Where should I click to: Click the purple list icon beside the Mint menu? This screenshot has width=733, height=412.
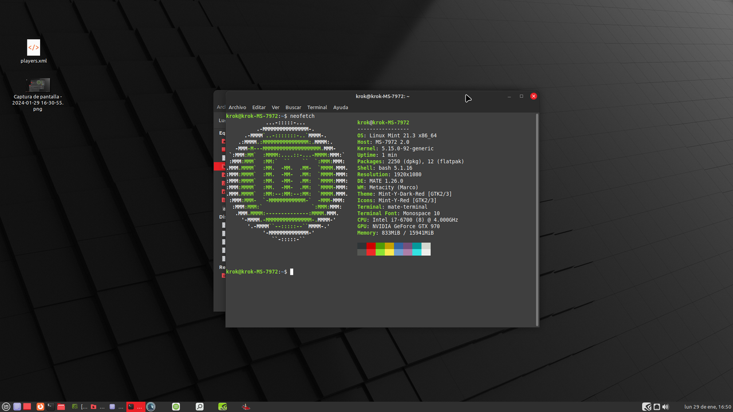(x=17, y=407)
